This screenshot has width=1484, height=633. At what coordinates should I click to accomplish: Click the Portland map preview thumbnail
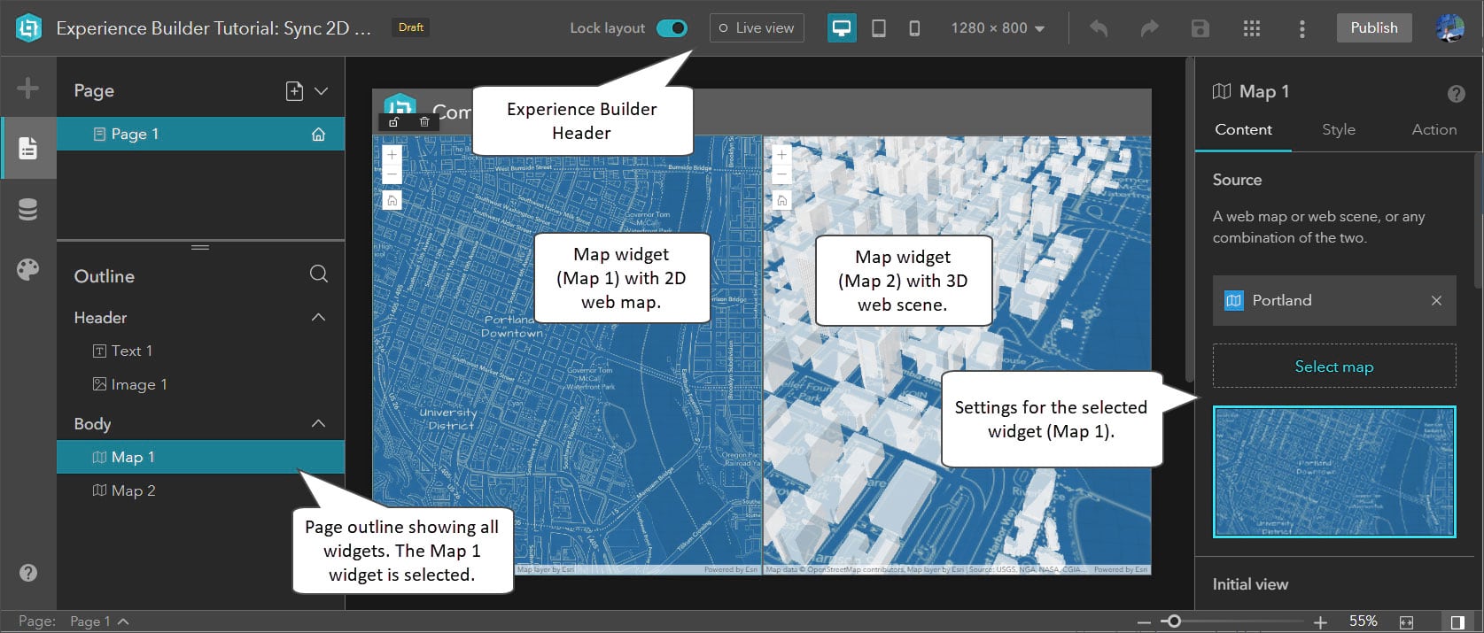1334,472
